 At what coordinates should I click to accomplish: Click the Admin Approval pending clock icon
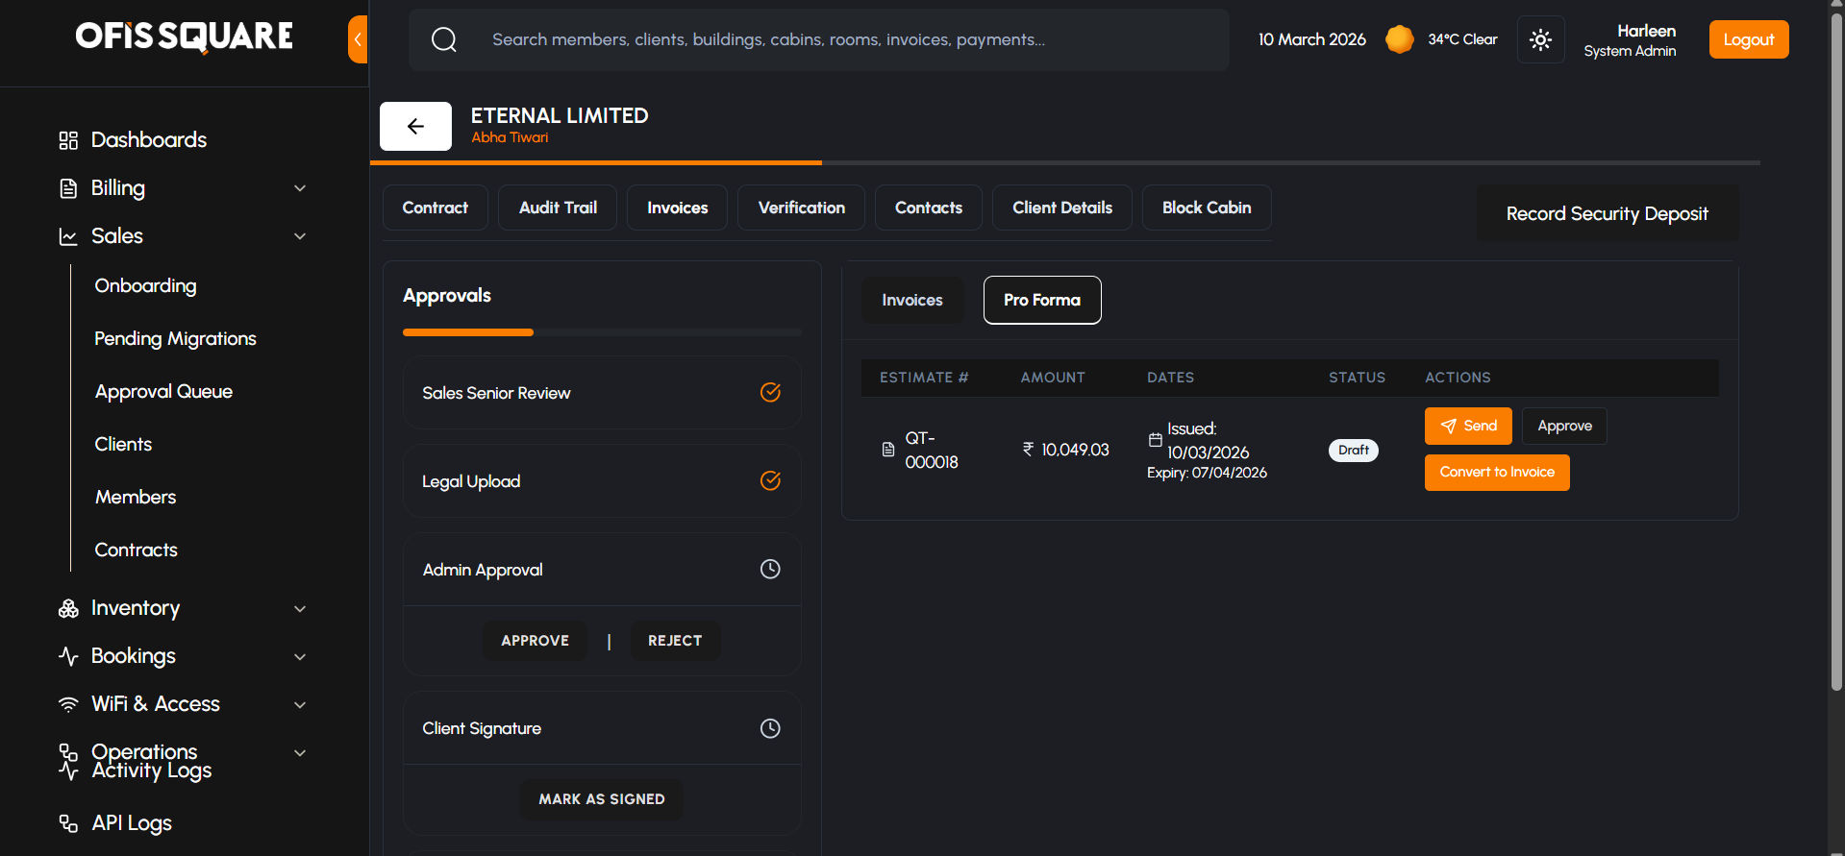pyautogui.click(x=770, y=569)
